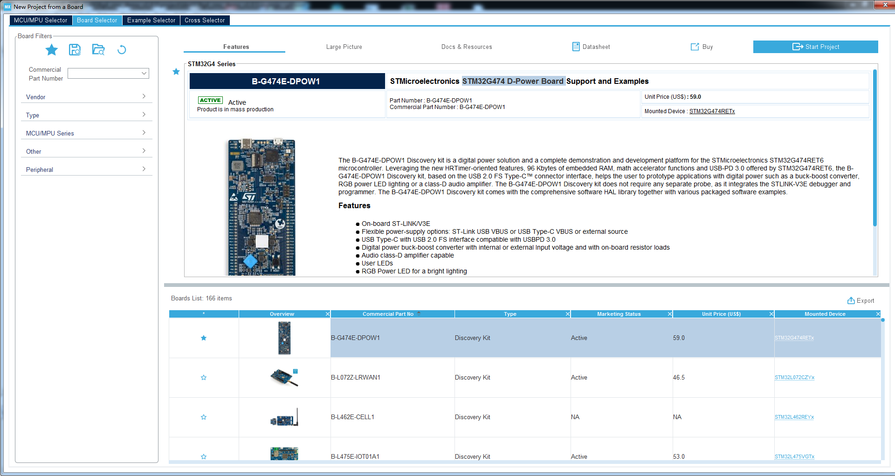The image size is (895, 476).
Task: Click the Datasheet document icon
Action: pos(576,47)
